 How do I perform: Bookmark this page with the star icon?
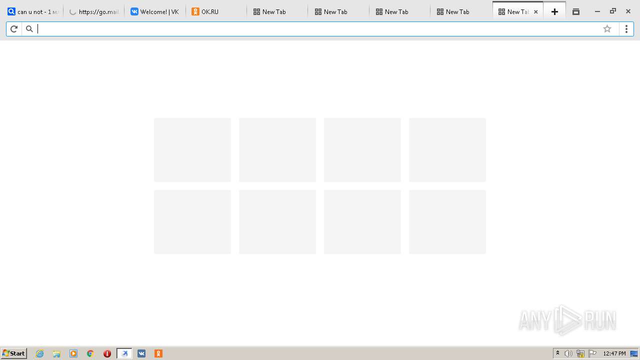[607, 29]
